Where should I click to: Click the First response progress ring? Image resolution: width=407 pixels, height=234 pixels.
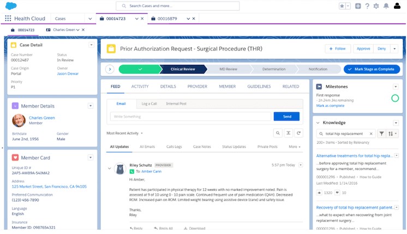(x=395, y=98)
